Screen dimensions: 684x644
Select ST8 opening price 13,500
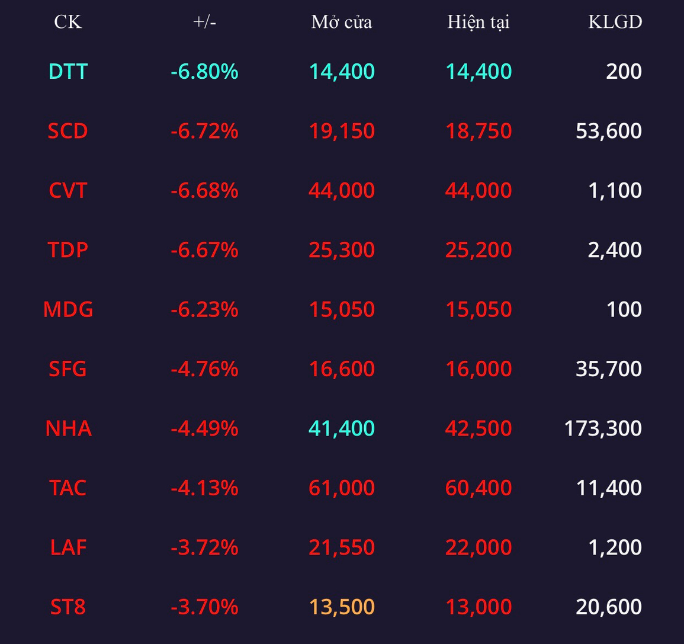click(x=342, y=607)
